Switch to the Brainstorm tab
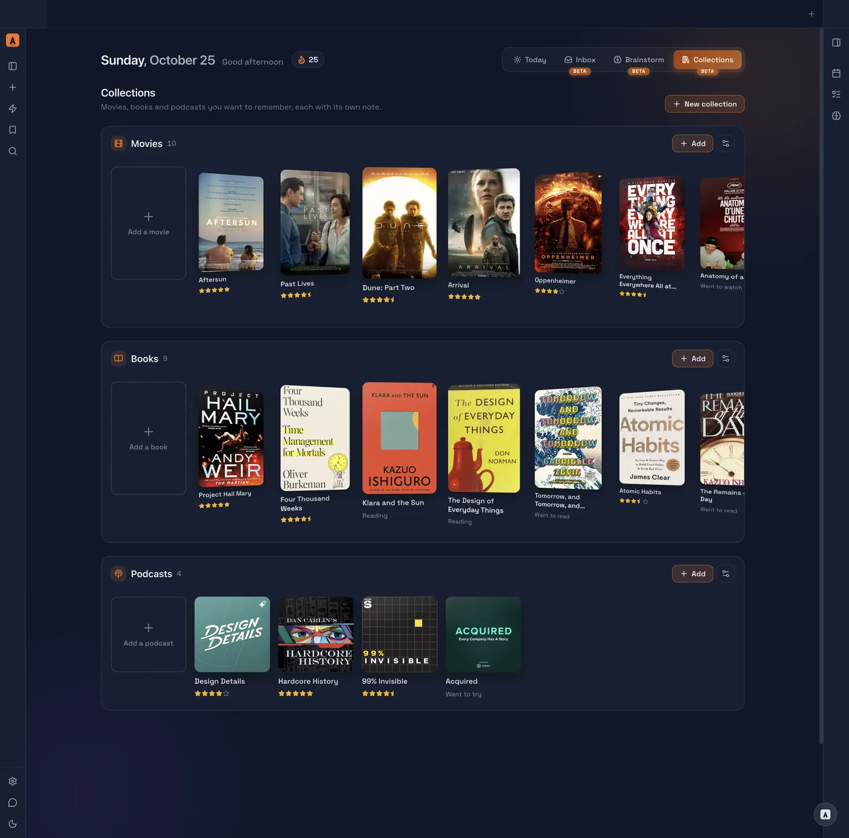Viewport: 849px width, 838px height. pyautogui.click(x=639, y=60)
